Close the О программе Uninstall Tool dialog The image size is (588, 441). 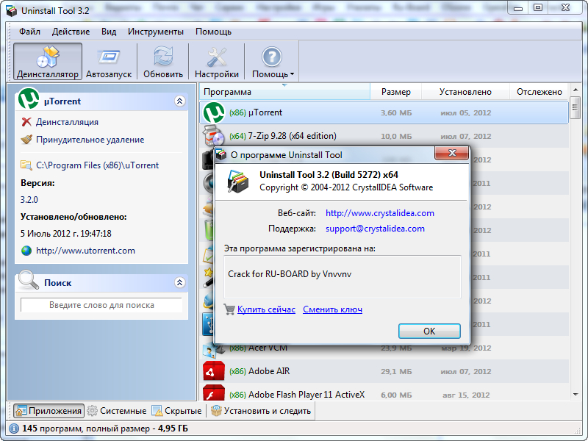click(x=451, y=153)
